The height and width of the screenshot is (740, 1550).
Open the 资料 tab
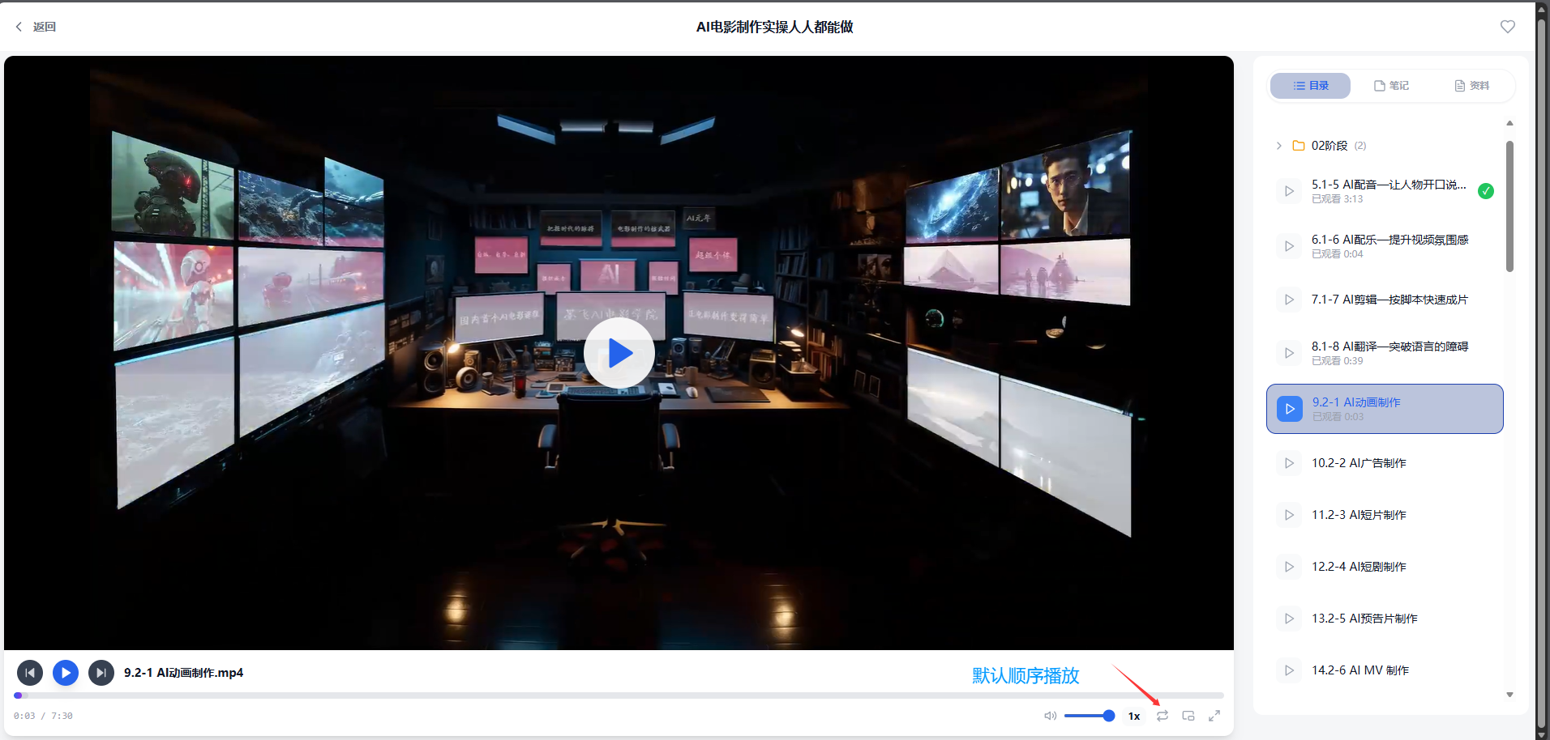pos(1471,86)
